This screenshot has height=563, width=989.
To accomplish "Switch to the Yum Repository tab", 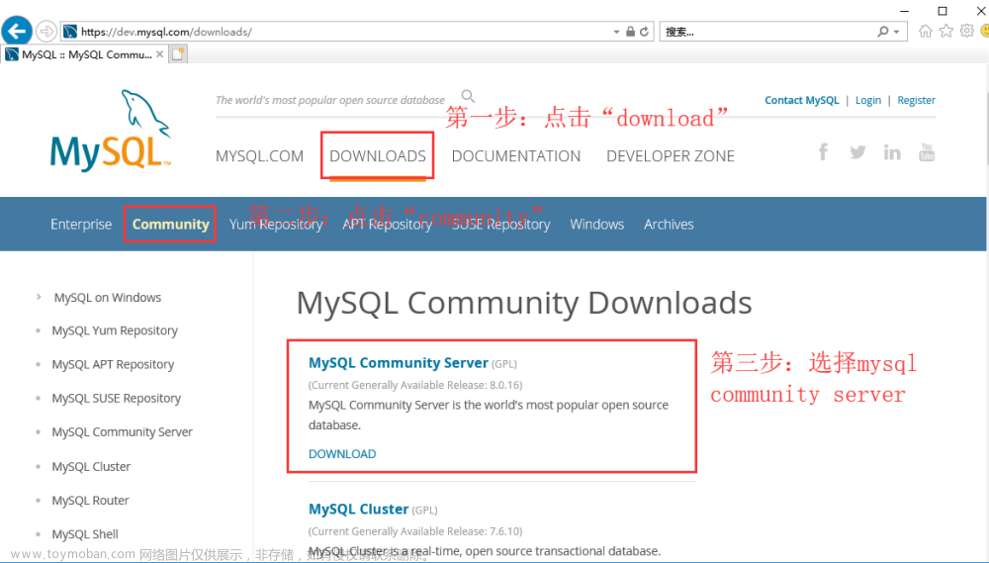I will tap(276, 224).
